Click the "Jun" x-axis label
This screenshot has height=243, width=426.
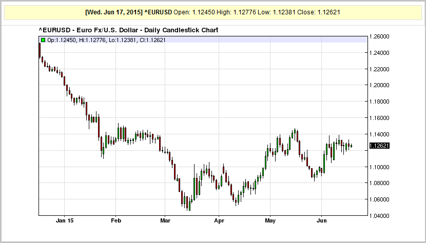click(322, 220)
